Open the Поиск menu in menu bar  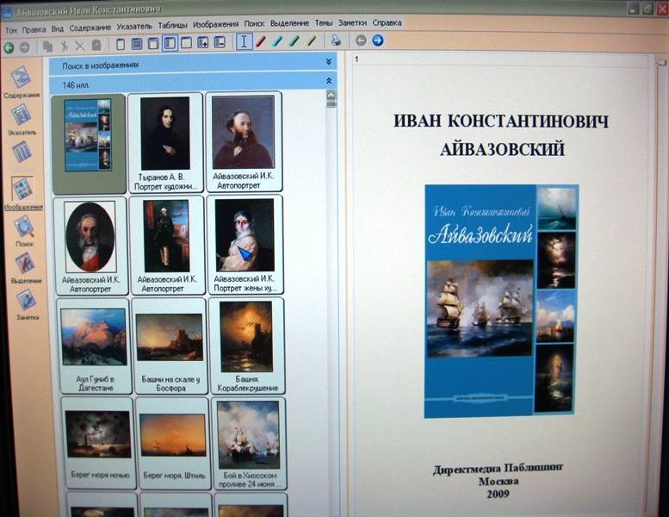[254, 23]
